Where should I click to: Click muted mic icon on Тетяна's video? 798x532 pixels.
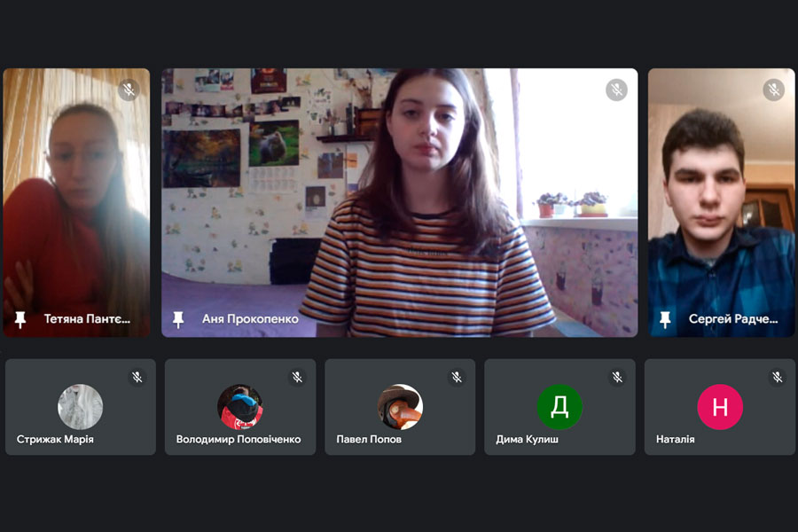[129, 90]
